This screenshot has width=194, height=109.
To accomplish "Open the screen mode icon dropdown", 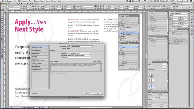I will (x=31, y=4).
